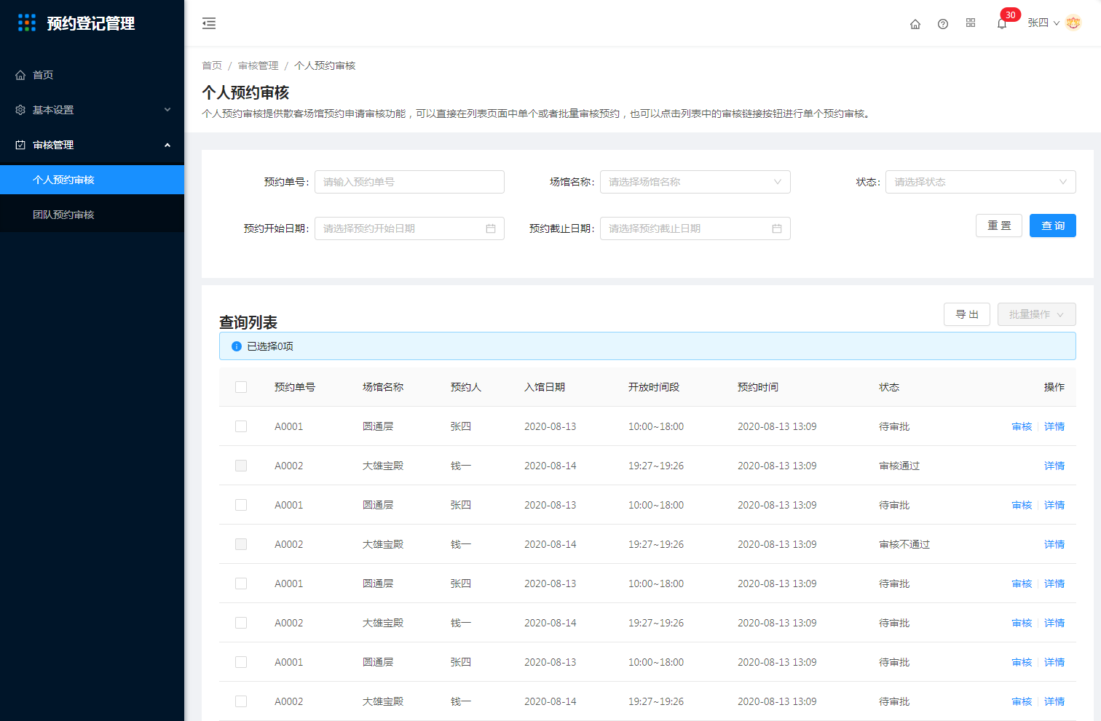1101x721 pixels.
Task: Open 详情 for the 审核不通过 row
Action: (x=1054, y=544)
